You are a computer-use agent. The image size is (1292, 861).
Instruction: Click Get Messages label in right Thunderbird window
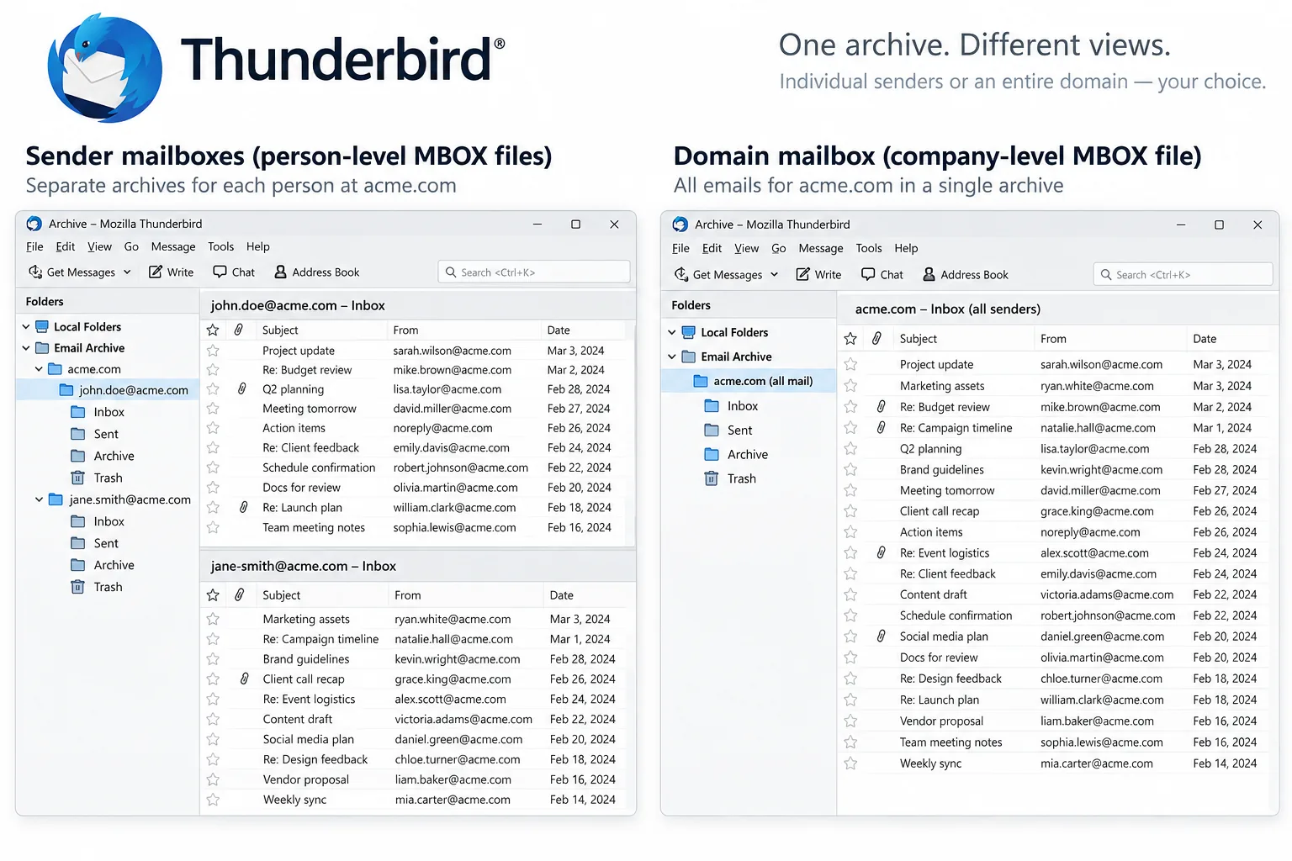(728, 274)
